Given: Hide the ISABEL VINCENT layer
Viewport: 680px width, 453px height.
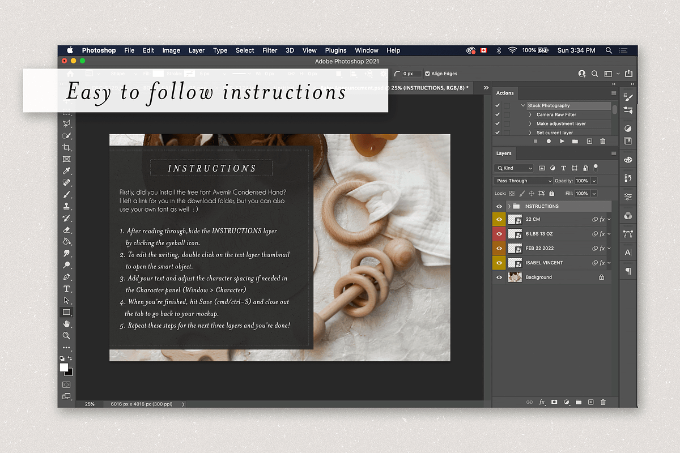Looking at the screenshot, I should [x=499, y=263].
